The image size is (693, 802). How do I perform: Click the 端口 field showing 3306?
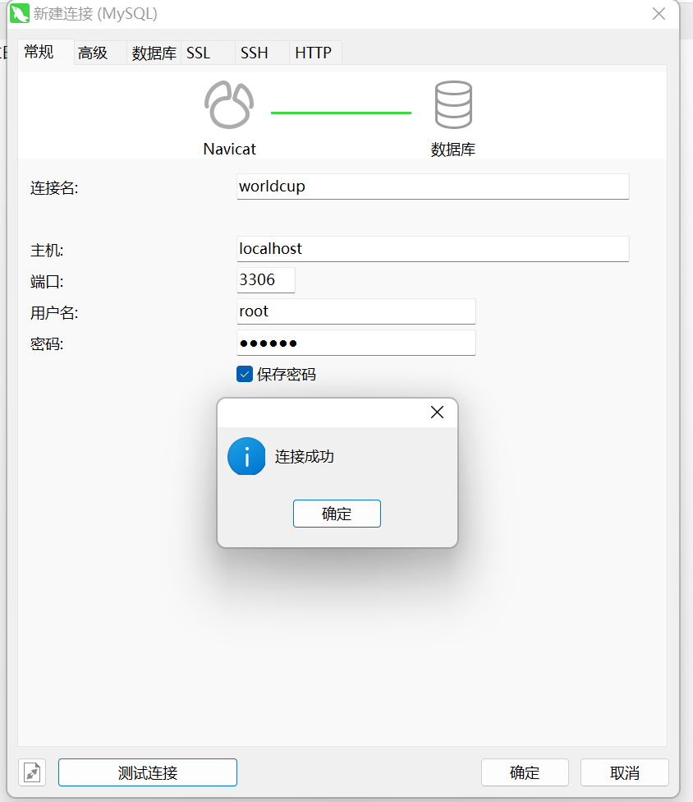click(x=266, y=280)
